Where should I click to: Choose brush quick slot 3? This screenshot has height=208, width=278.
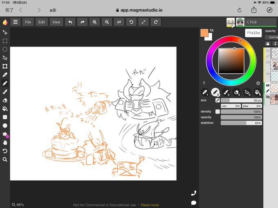[x=226, y=92]
